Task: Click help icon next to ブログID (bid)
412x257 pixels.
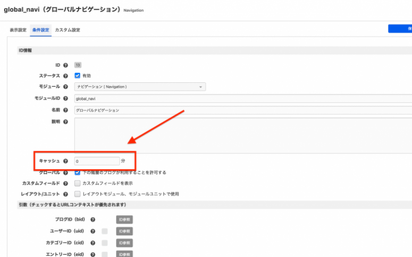Action: point(93,219)
